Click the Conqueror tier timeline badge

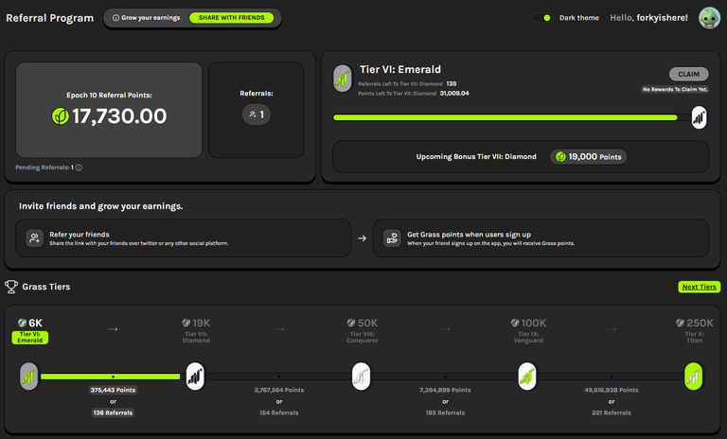click(x=362, y=377)
